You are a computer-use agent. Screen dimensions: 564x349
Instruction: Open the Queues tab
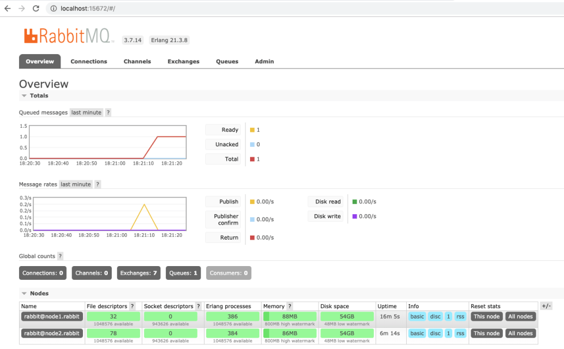tap(227, 62)
